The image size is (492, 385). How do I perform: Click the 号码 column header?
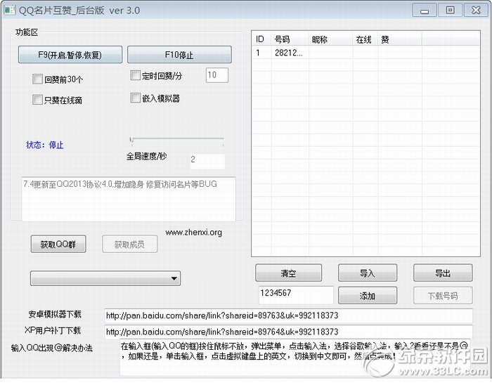[290, 39]
